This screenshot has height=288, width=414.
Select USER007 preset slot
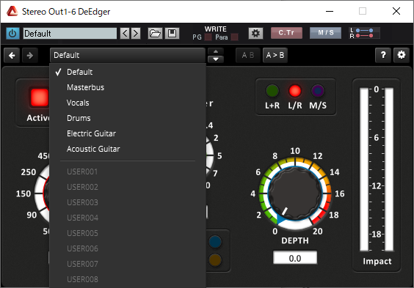[x=128, y=264]
